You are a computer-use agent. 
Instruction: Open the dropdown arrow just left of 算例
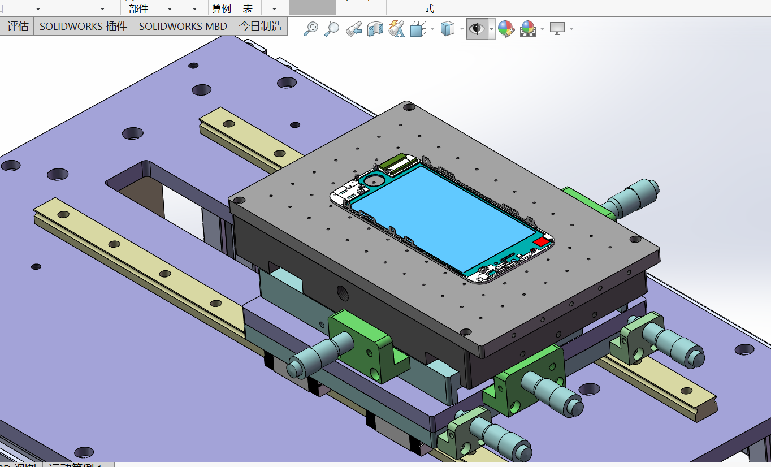point(195,9)
